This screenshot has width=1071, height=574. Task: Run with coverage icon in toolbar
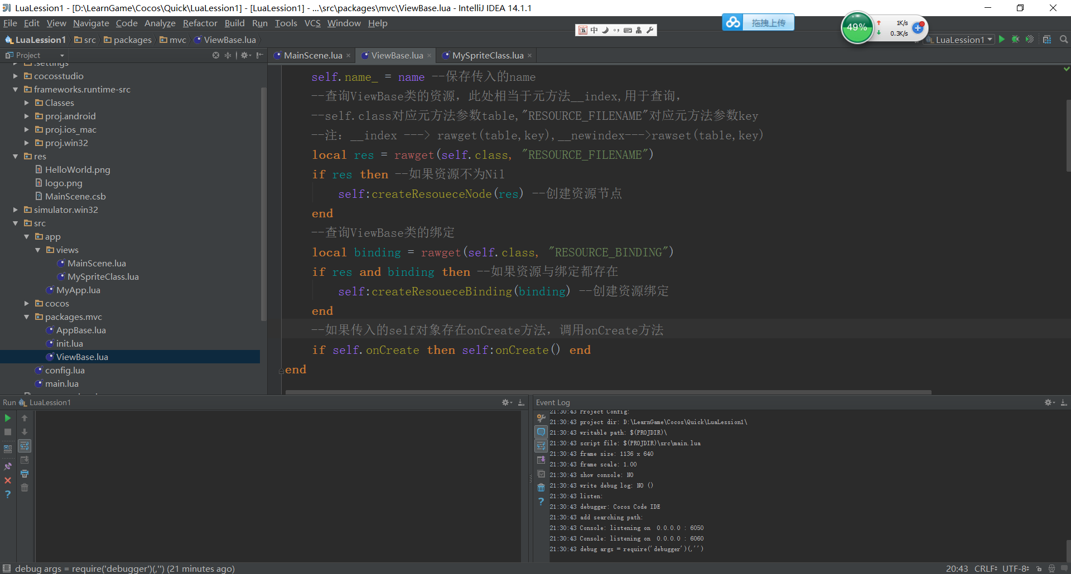coord(1030,40)
